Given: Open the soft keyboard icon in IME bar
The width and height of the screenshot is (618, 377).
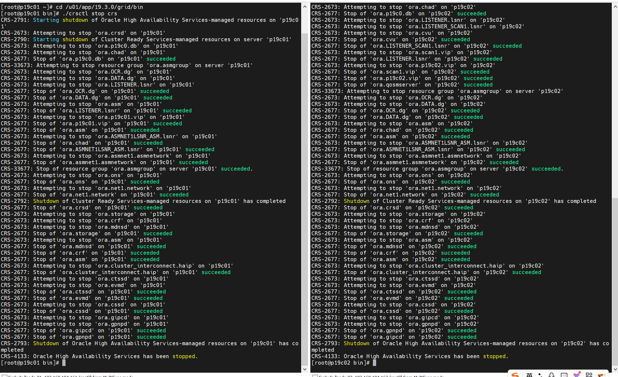Looking at the screenshot, I should 564,375.
